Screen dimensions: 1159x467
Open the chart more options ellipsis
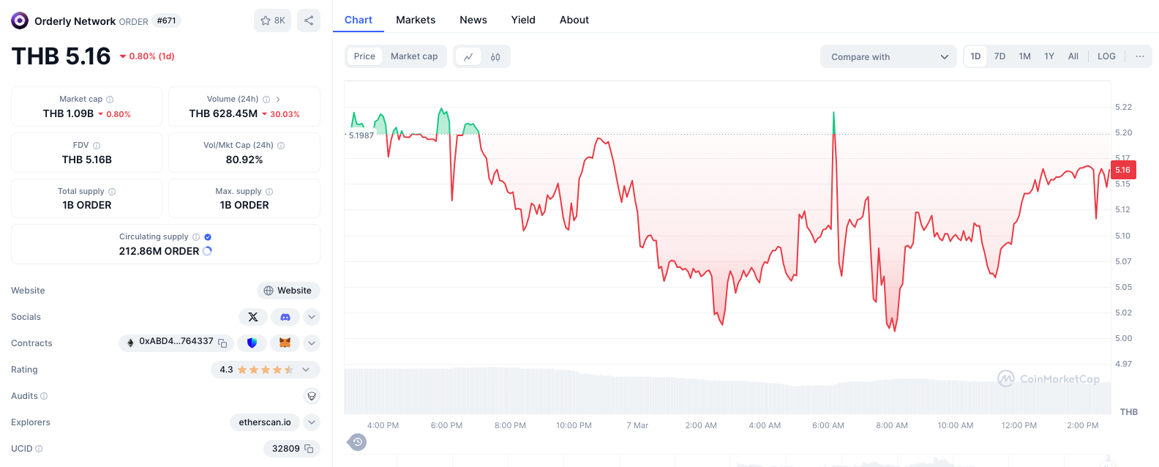tap(1140, 56)
